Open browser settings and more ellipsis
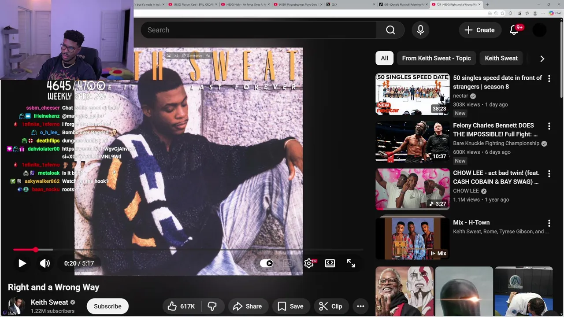This screenshot has width=564, height=317. click(543, 13)
